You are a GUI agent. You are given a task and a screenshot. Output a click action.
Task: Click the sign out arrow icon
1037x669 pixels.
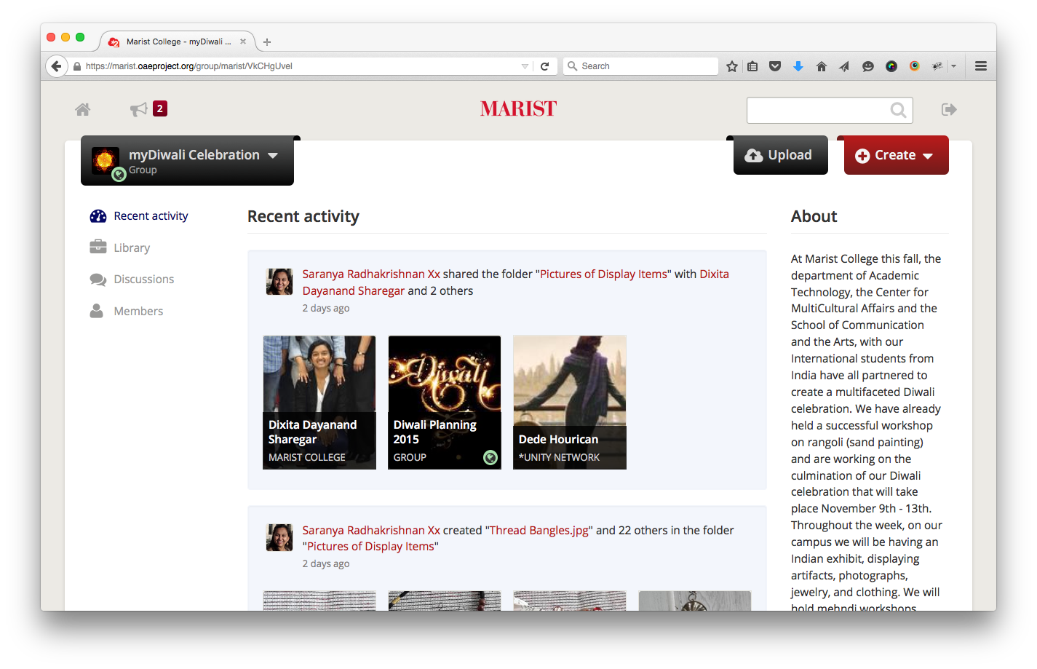pos(949,109)
